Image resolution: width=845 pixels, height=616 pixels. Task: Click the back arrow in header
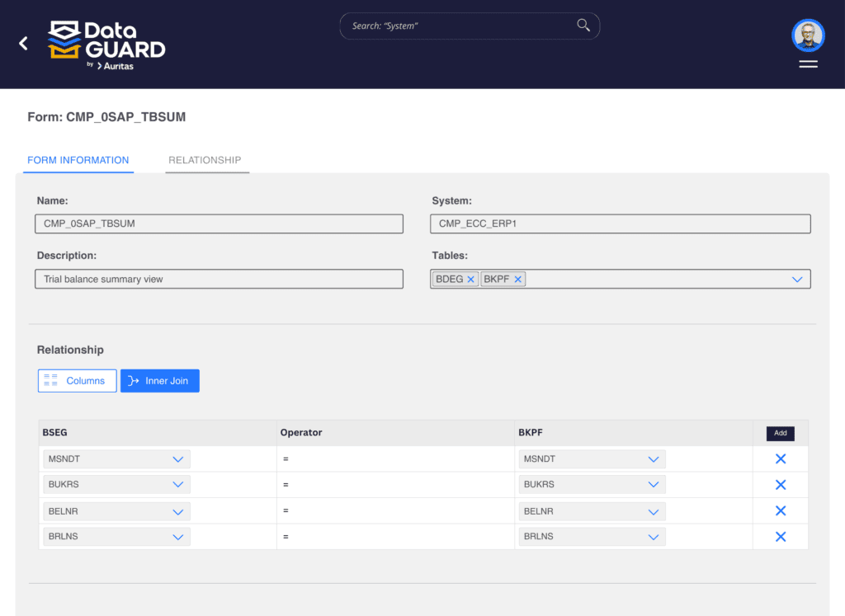coord(23,43)
